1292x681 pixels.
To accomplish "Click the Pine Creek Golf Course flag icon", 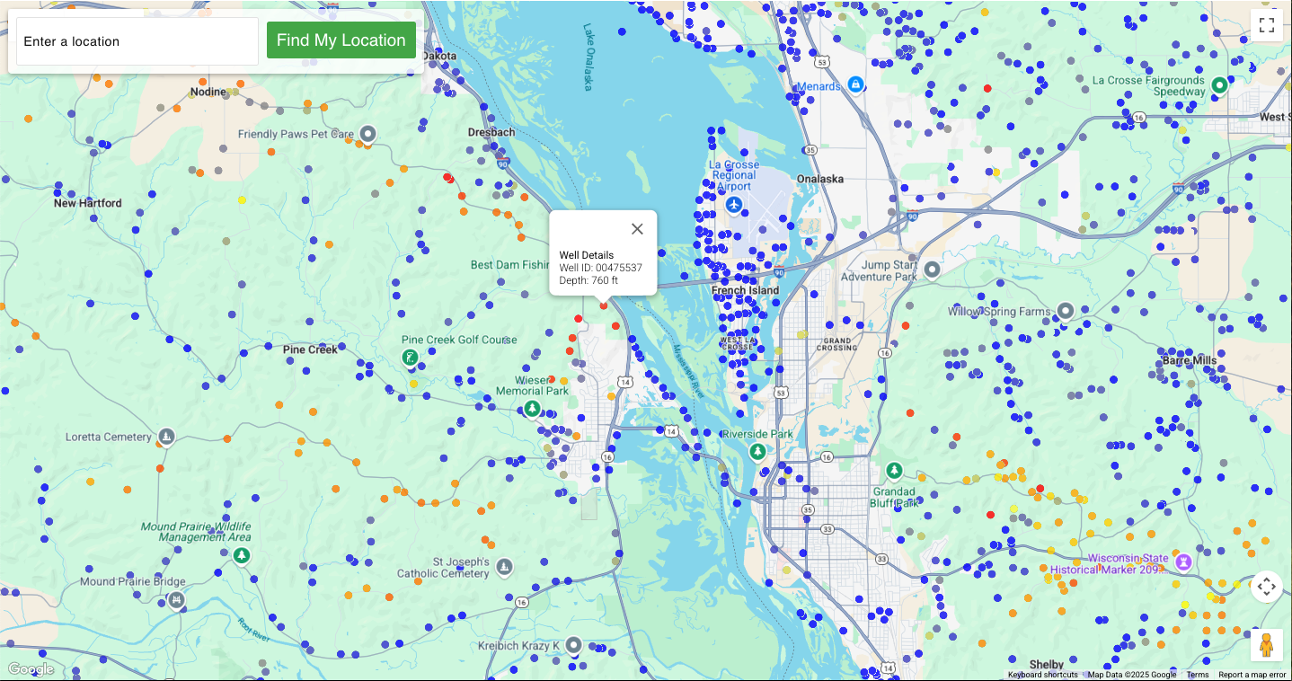I will (411, 358).
